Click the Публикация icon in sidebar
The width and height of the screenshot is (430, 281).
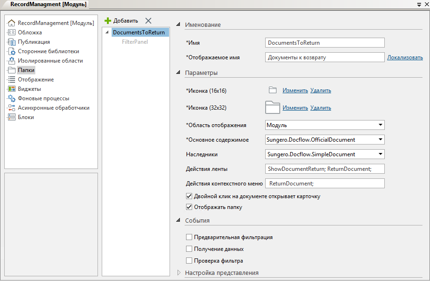tap(12, 42)
